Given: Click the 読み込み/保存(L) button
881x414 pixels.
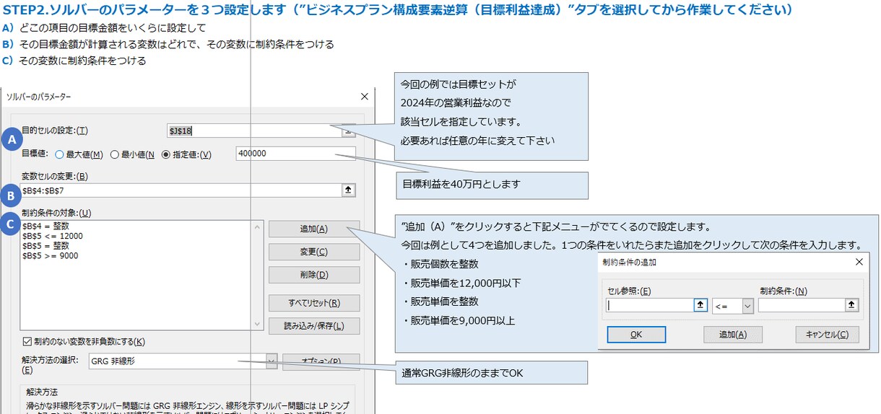Looking at the screenshot, I should coord(314,326).
